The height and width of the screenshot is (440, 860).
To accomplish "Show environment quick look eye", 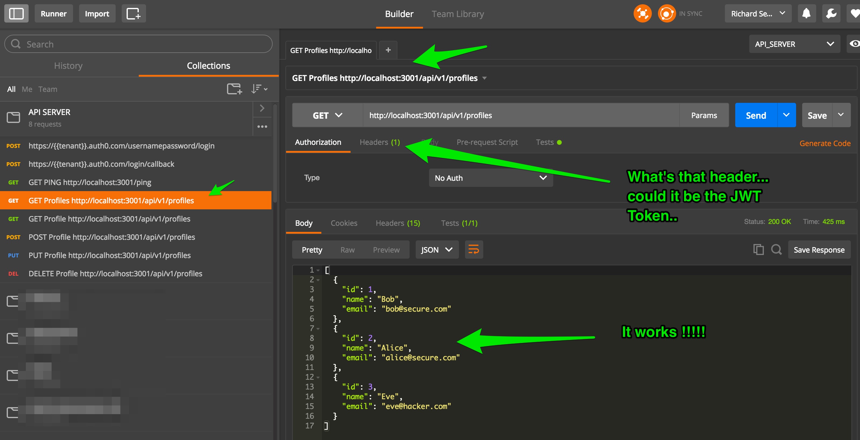I will [854, 44].
